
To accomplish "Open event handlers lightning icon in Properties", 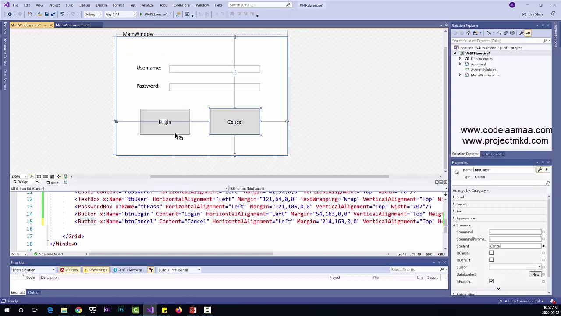I will click(546, 170).
